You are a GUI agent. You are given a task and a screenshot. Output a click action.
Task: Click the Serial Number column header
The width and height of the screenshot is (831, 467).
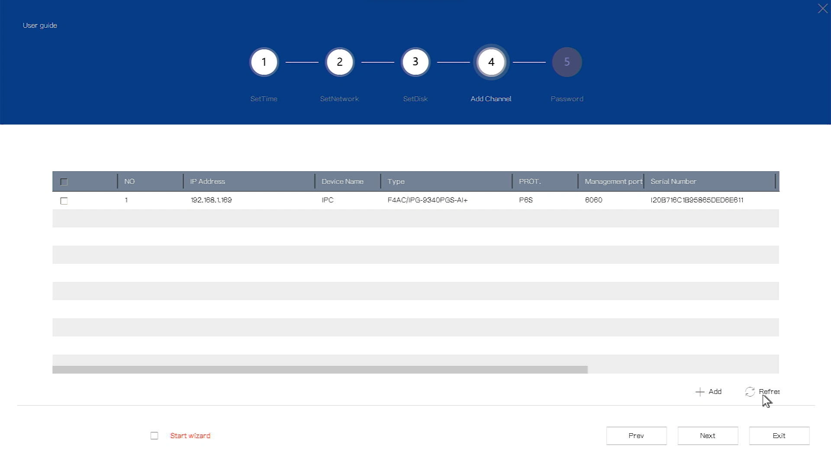click(x=673, y=182)
